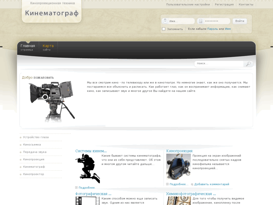Click Добавить комментарий link

pyautogui.click(x=212, y=184)
